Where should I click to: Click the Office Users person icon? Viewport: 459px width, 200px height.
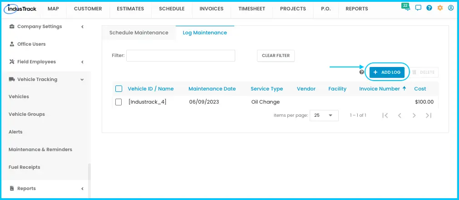click(12, 44)
